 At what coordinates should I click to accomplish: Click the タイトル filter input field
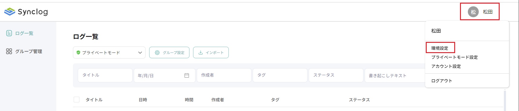tap(105, 75)
